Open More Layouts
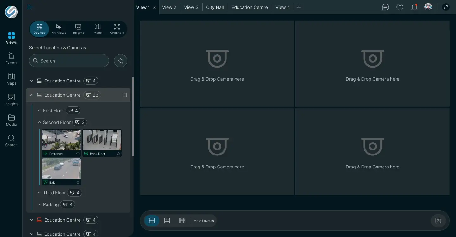This screenshot has width=456, height=237. [x=204, y=221]
